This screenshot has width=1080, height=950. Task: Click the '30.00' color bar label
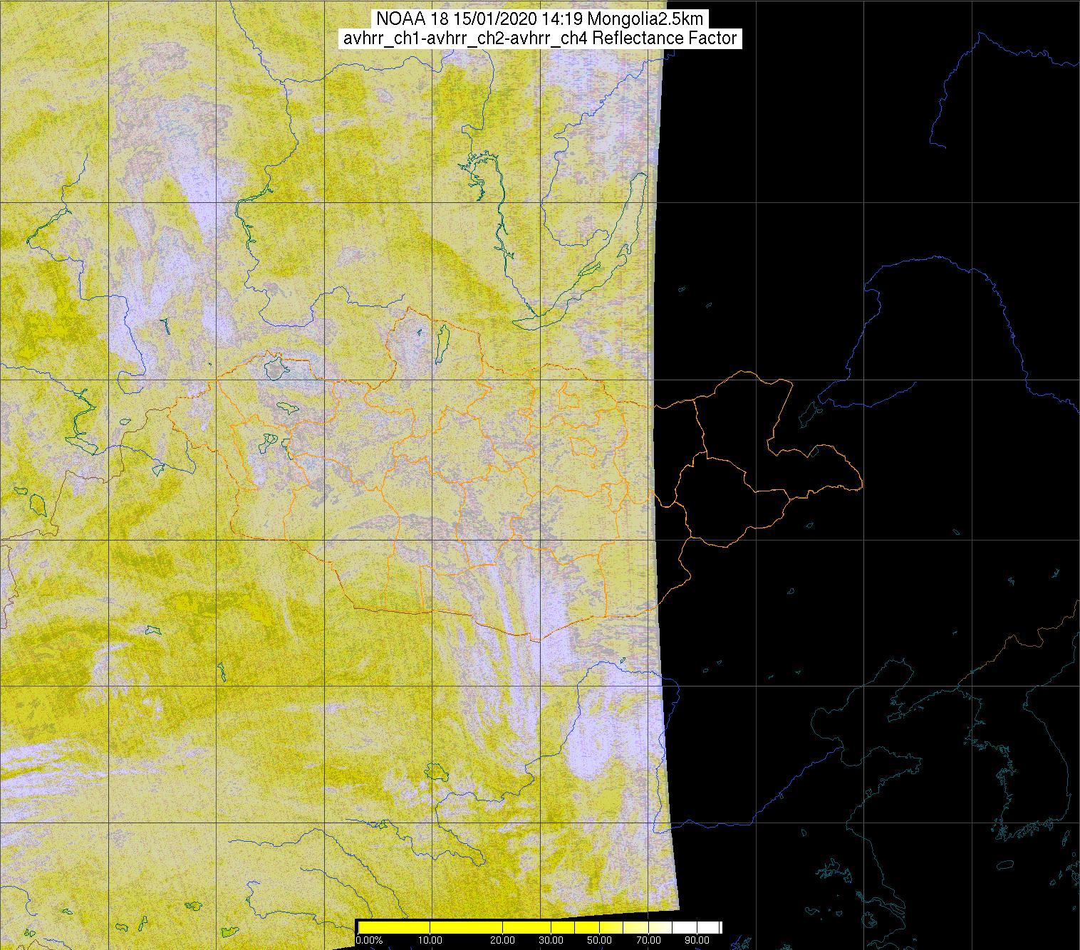(551, 940)
